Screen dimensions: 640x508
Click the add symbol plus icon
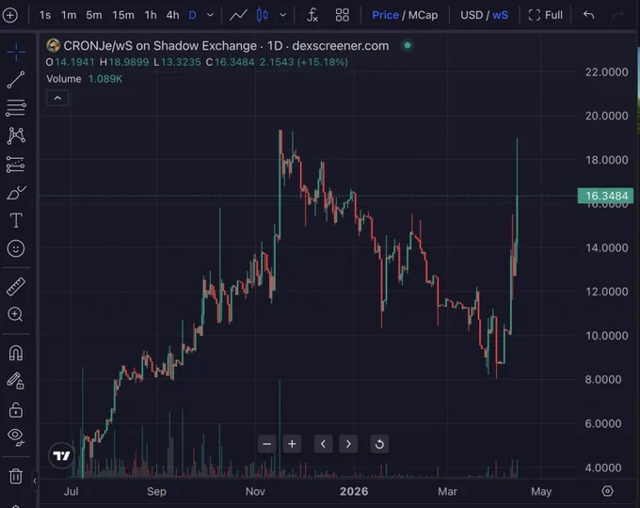9,15
